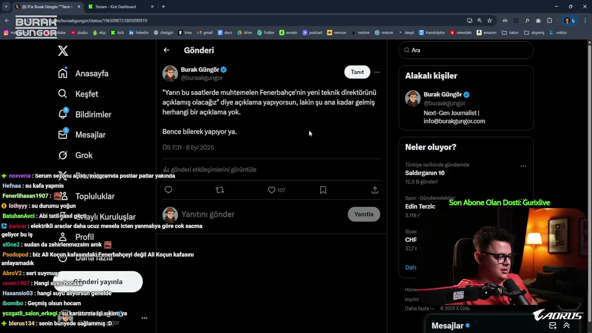Viewport: 592px width, 333px height.
Task: Open Anasayfa from the left sidebar
Action: coord(83,74)
